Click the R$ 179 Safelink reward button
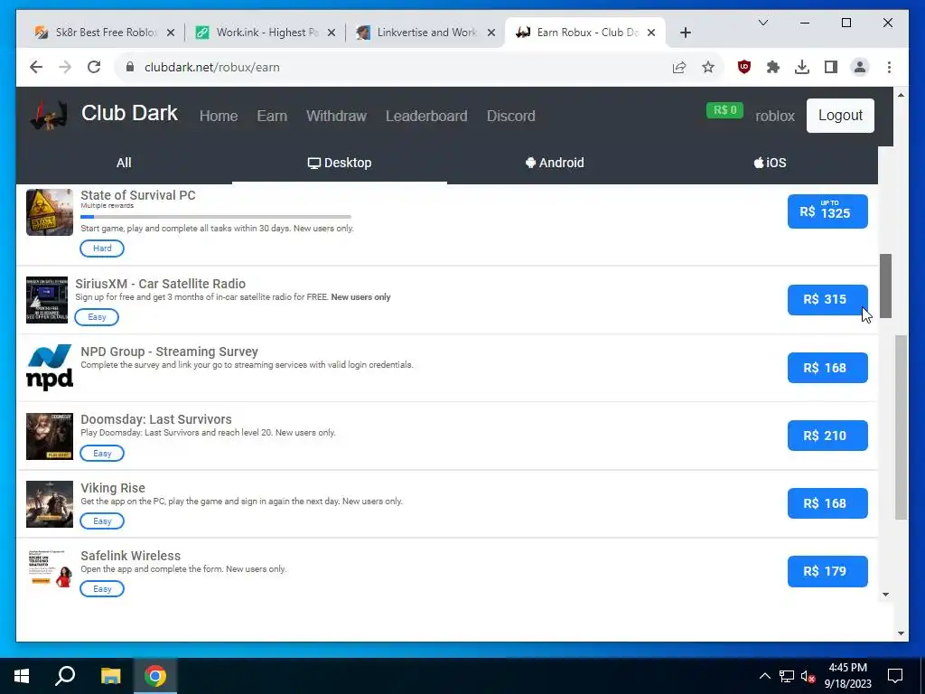Screen dimensions: 925x694 click(x=827, y=571)
